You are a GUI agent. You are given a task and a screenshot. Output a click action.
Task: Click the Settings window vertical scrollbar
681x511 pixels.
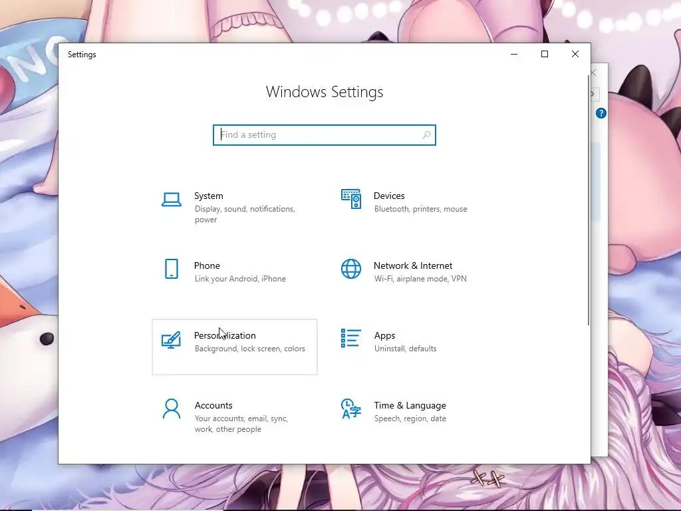pos(589,200)
